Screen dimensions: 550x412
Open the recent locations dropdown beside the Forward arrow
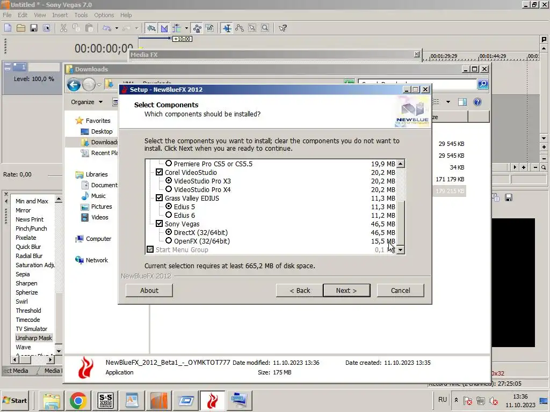(99, 85)
